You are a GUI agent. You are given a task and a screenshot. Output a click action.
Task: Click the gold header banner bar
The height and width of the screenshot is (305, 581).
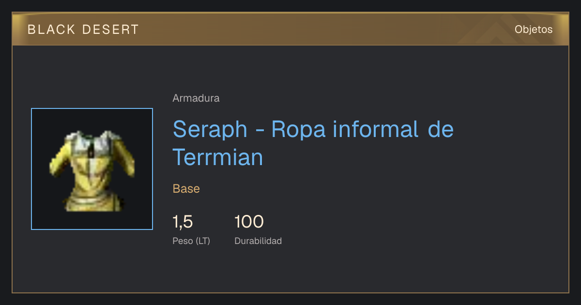[290, 29]
